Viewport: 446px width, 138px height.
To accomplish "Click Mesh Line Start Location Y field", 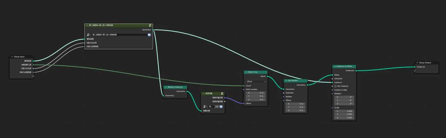I will (x=256, y=96).
